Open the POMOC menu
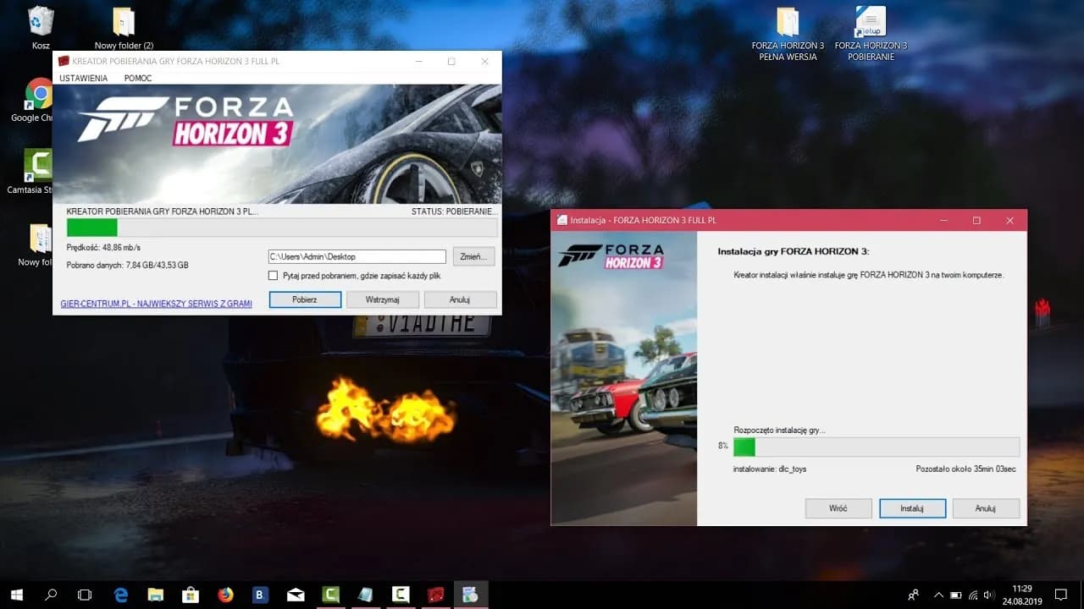Image resolution: width=1084 pixels, height=609 pixels. (x=137, y=78)
